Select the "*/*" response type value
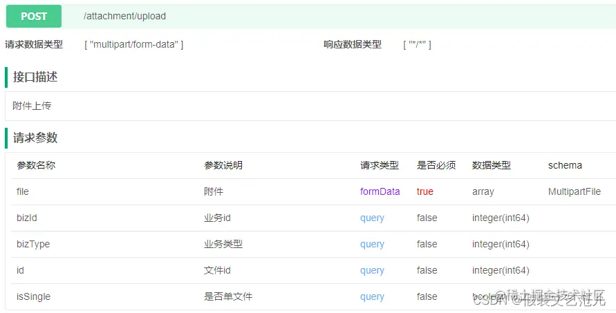The image size is (616, 313). pos(417,44)
